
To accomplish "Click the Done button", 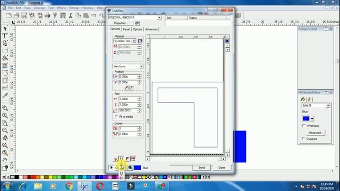I will pyautogui.click(x=222, y=168).
